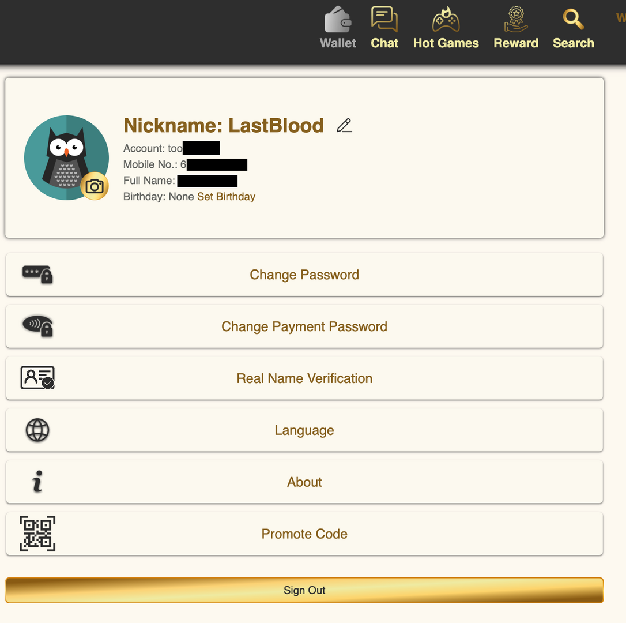Click the QR code icon
This screenshot has width=626, height=623.
click(37, 534)
